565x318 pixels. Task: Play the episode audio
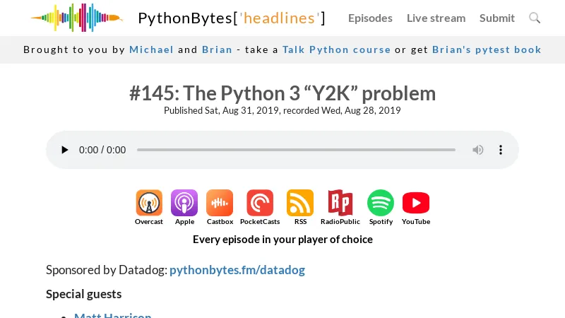point(65,150)
